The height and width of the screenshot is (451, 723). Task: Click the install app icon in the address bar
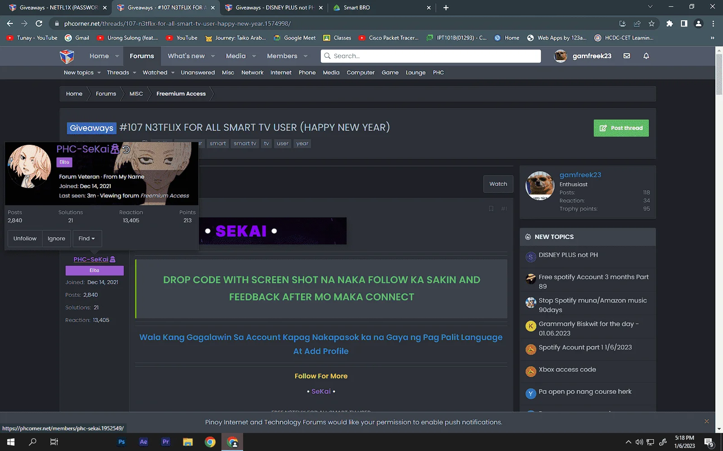pyautogui.click(x=623, y=23)
